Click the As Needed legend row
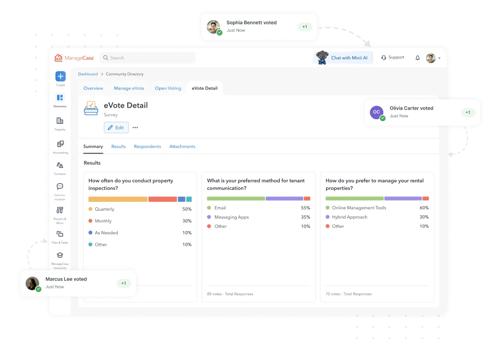The height and width of the screenshot is (361, 501). tap(140, 233)
